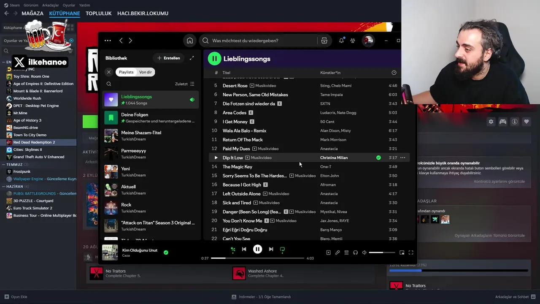Viewport: 540px width, 304px height.
Task: Open 'Deine Folgen' in the library
Action: 151,118
